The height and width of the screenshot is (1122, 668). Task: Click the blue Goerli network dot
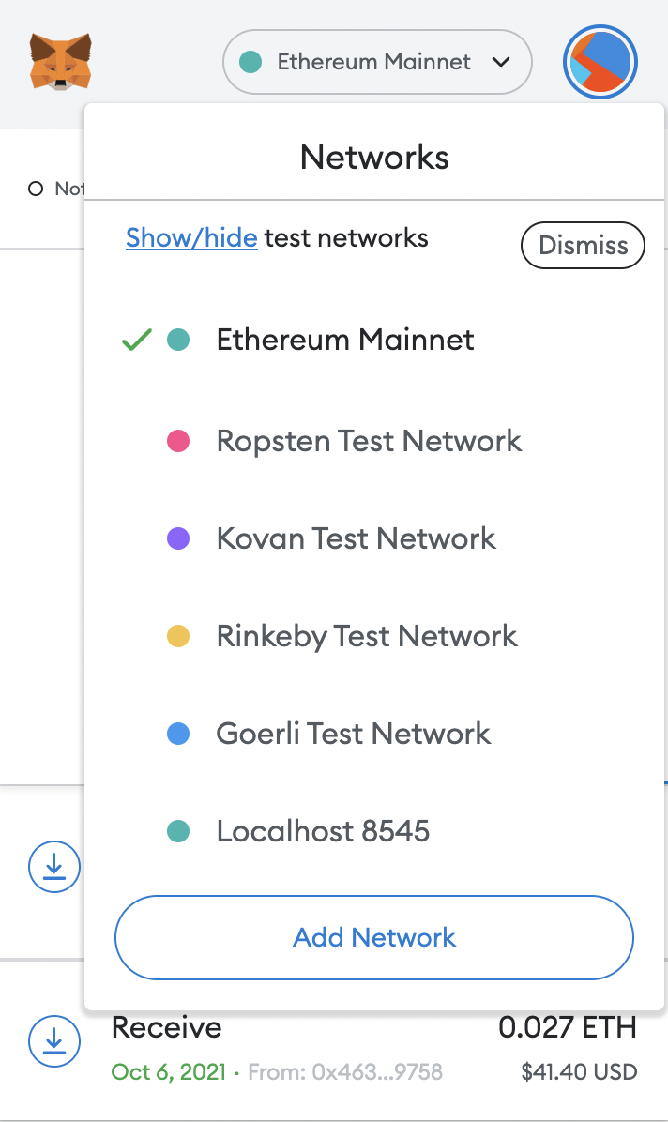(x=178, y=734)
